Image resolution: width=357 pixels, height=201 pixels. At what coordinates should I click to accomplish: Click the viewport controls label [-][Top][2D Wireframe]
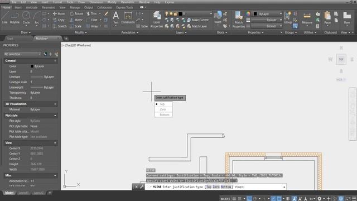[76, 45]
